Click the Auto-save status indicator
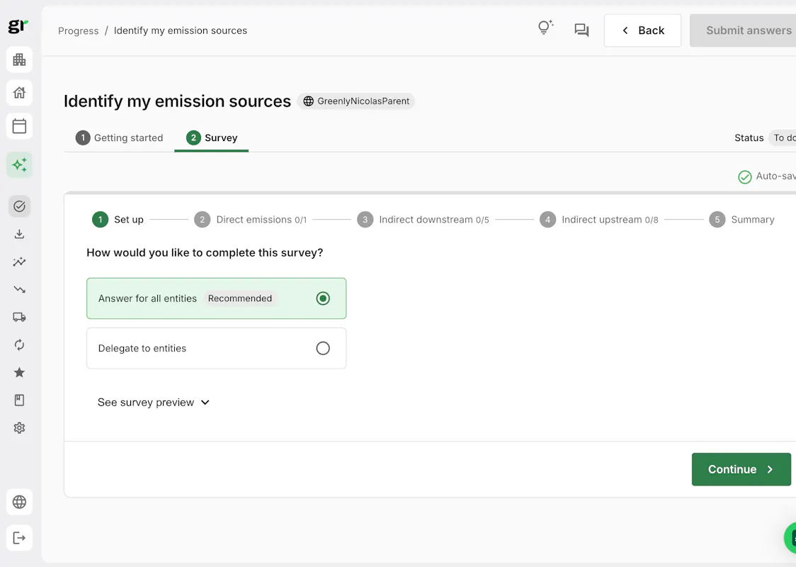The width and height of the screenshot is (796, 567). pos(766,176)
